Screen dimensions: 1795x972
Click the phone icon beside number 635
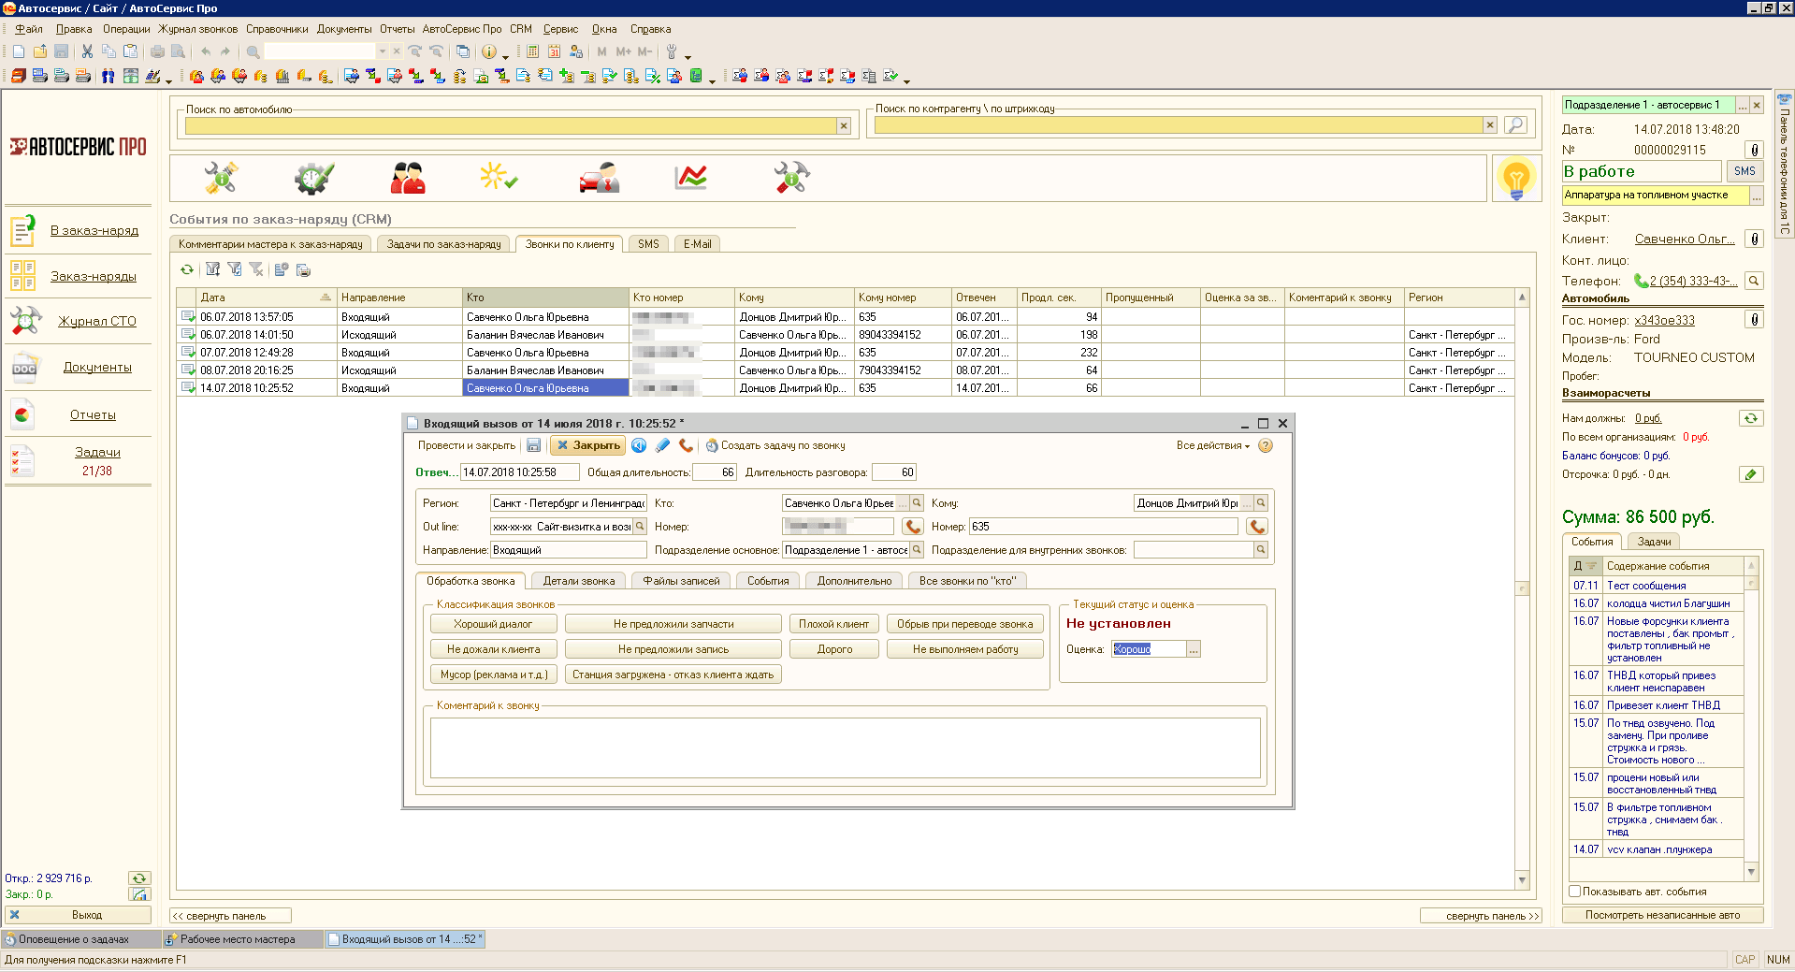coord(1256,527)
